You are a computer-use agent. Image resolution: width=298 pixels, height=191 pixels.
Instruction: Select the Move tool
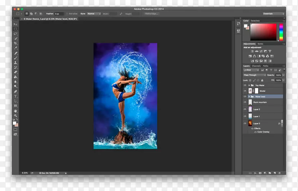[x=16, y=24]
